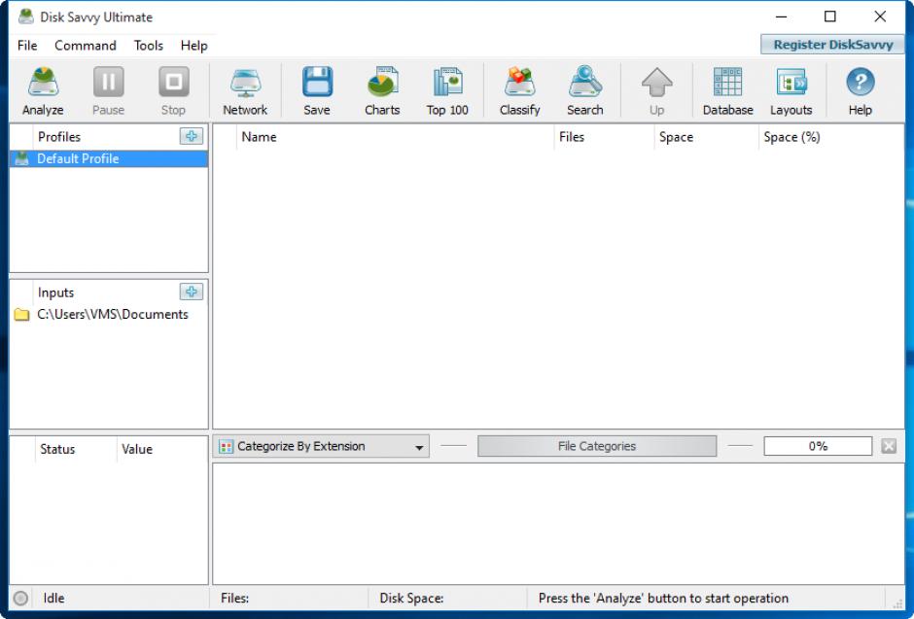Sort by Files column header
The height and width of the screenshot is (619, 914).
click(604, 137)
